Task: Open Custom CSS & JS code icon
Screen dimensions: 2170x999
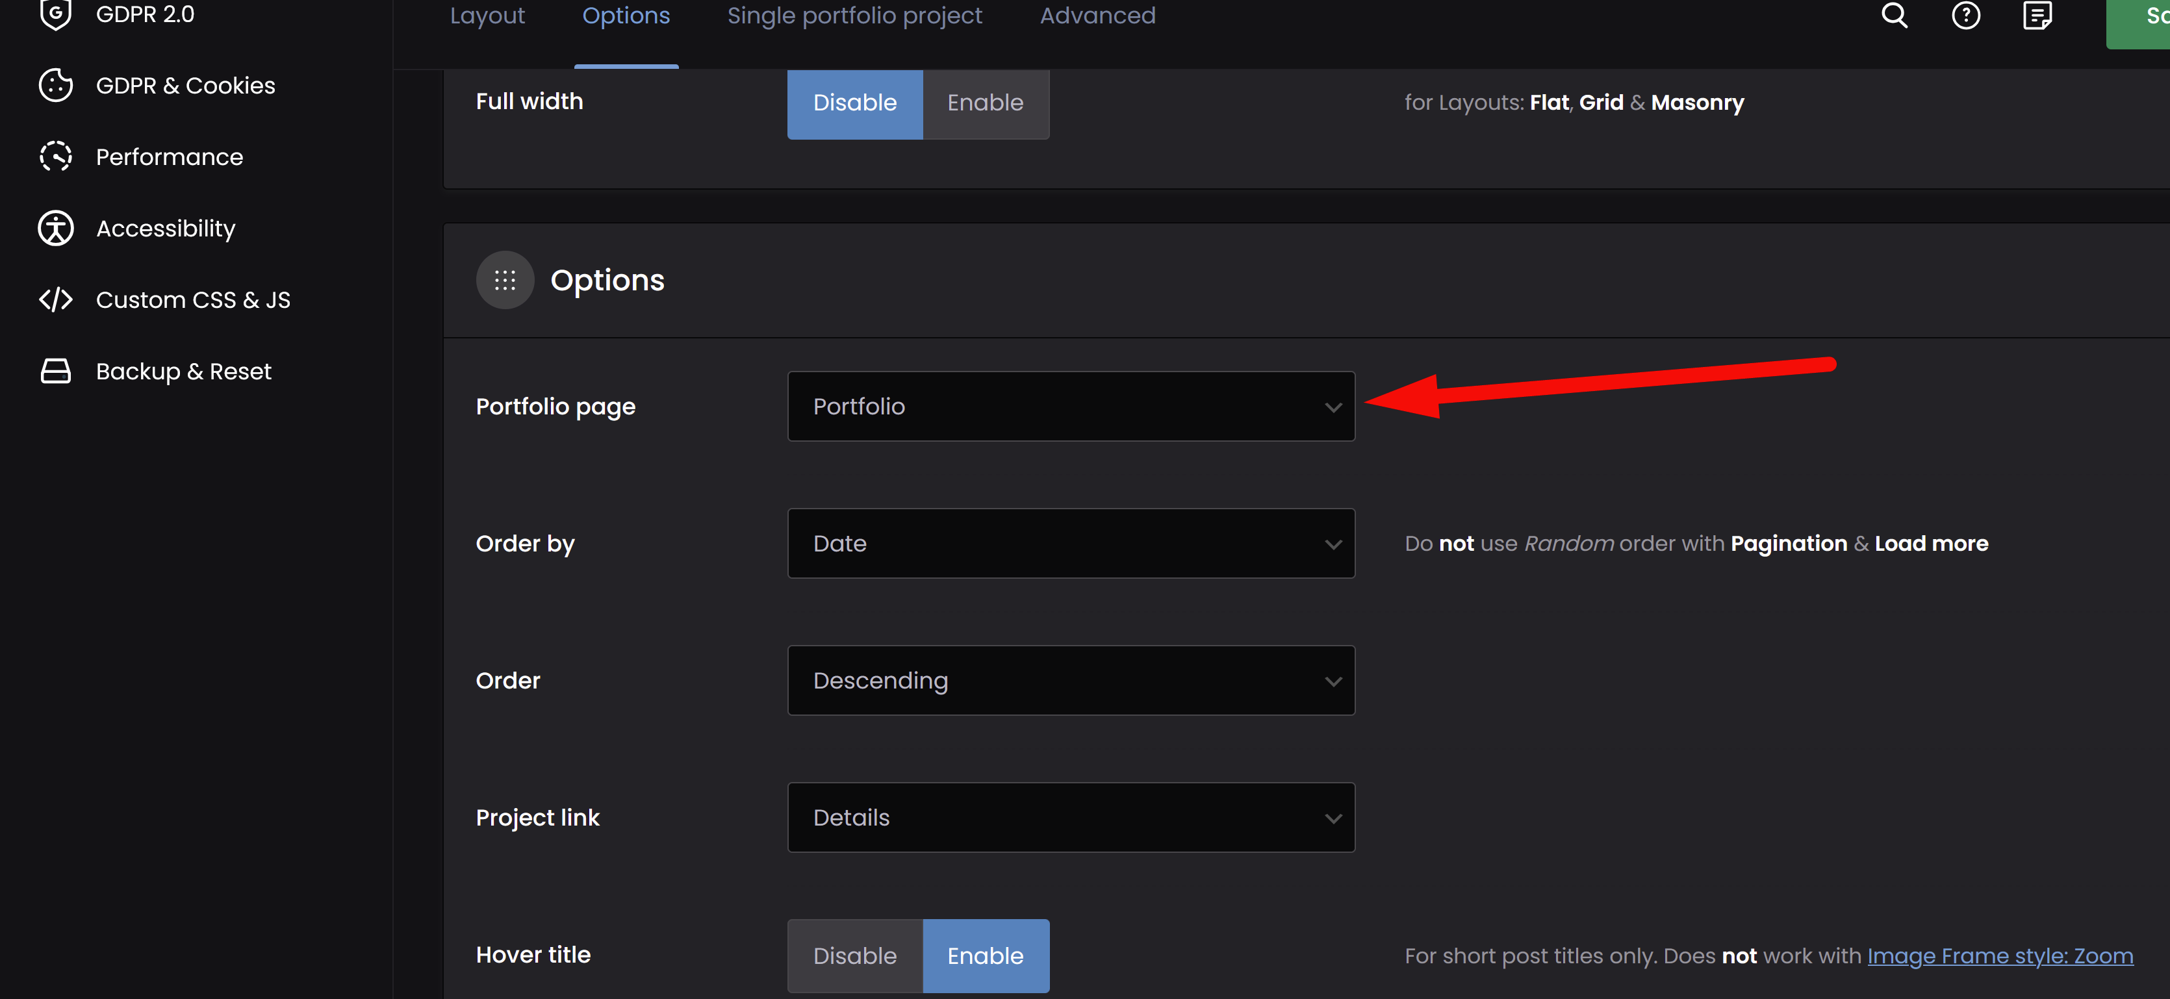Action: click(x=56, y=300)
